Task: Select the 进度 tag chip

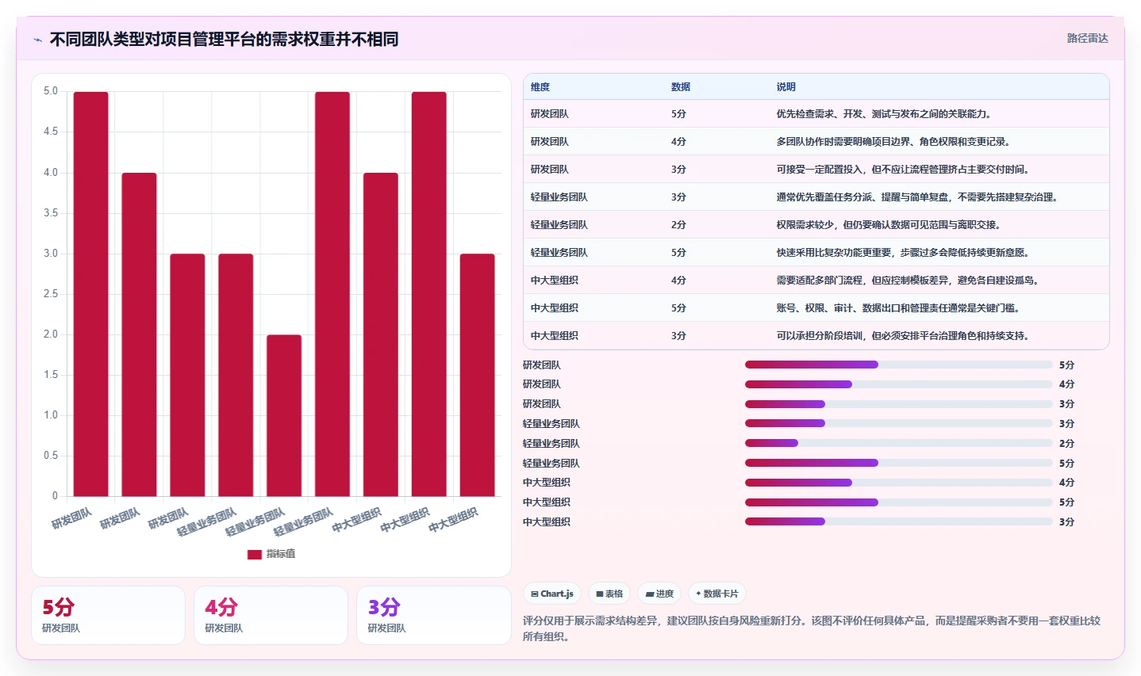Action: click(659, 594)
